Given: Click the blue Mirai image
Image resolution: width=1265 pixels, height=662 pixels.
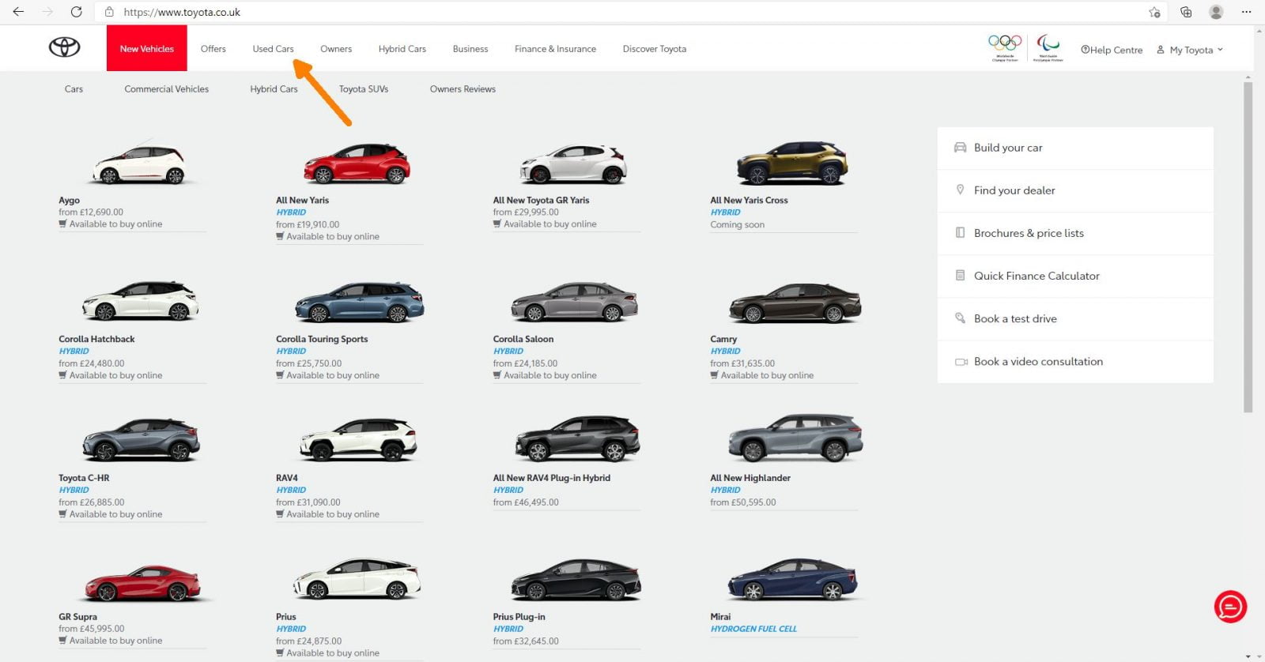Looking at the screenshot, I should click(792, 579).
